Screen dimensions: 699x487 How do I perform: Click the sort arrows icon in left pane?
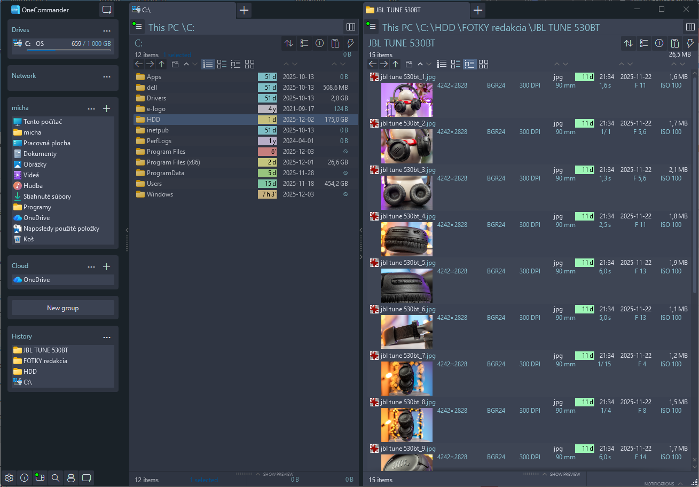[x=289, y=43]
